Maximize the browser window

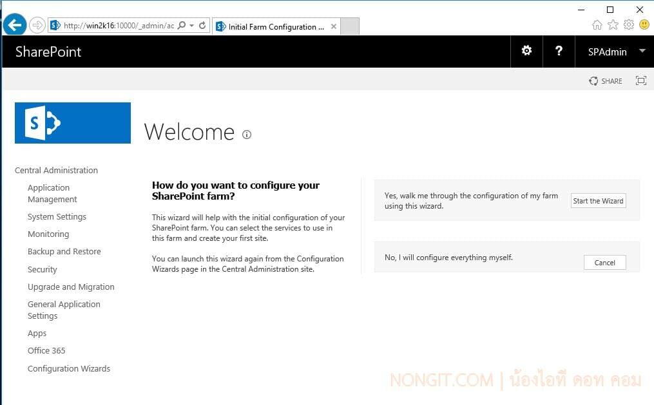point(610,10)
